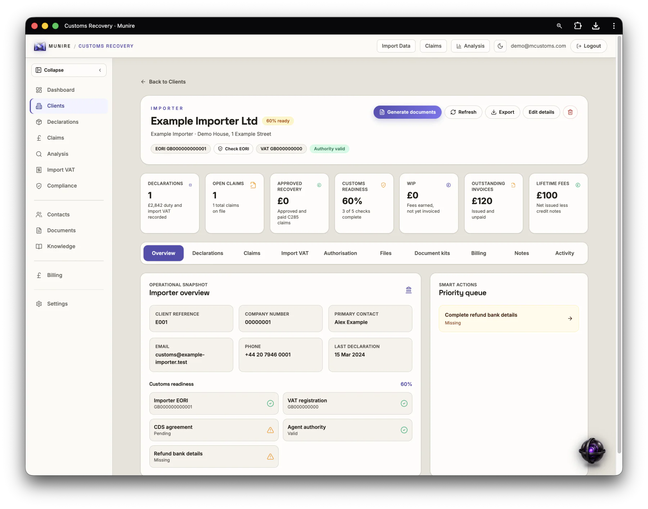This screenshot has height=509, width=648.
Task: Click the red trash delete icon
Action: click(570, 112)
